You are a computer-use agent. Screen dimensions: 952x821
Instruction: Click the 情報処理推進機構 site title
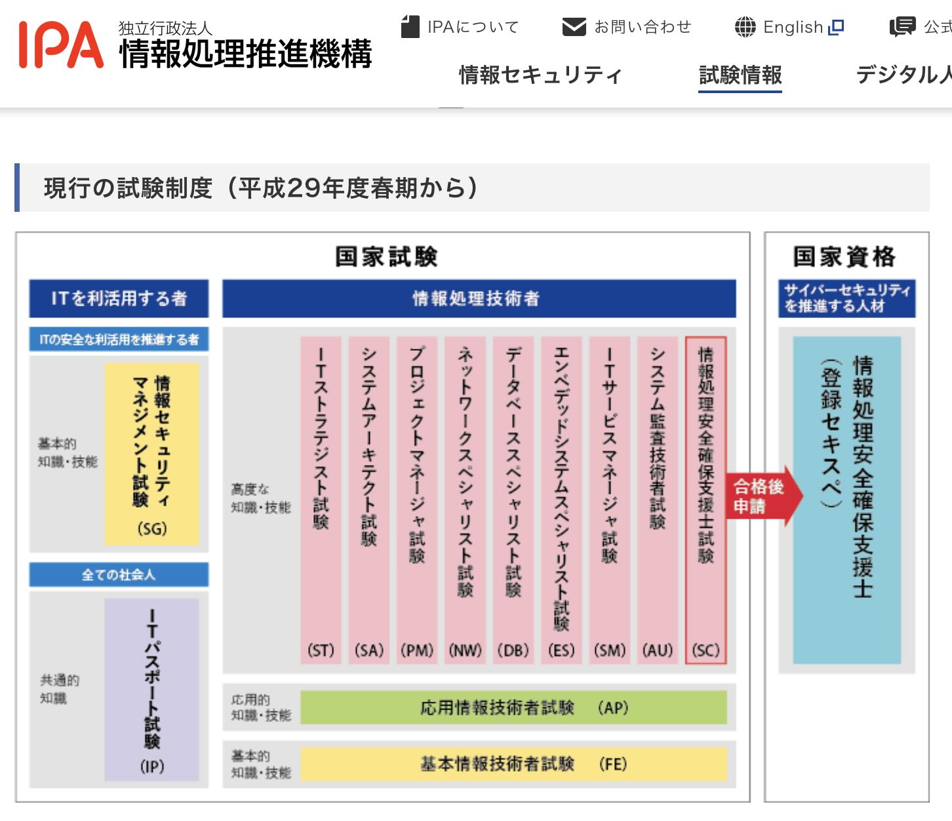point(245,54)
